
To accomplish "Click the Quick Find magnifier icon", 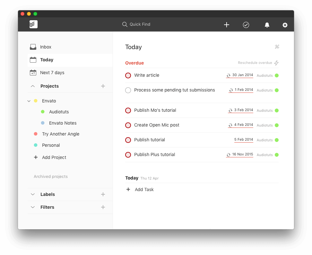I will point(125,24).
